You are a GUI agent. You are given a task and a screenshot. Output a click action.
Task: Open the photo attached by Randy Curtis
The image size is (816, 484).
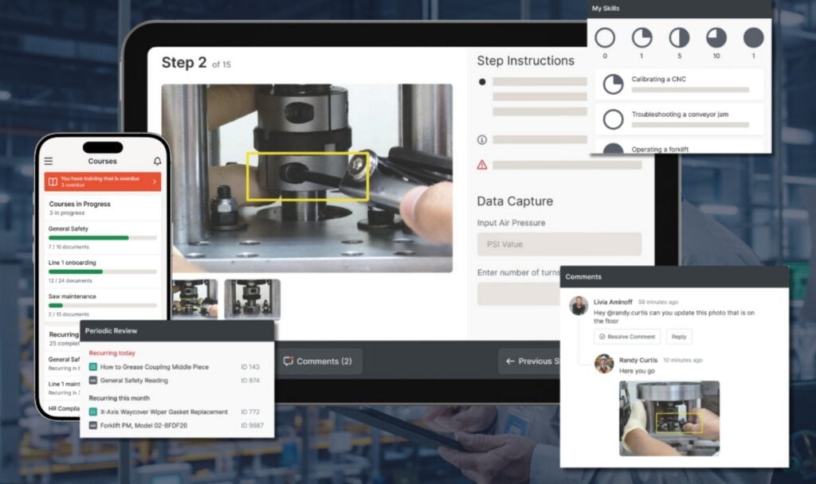pos(669,419)
